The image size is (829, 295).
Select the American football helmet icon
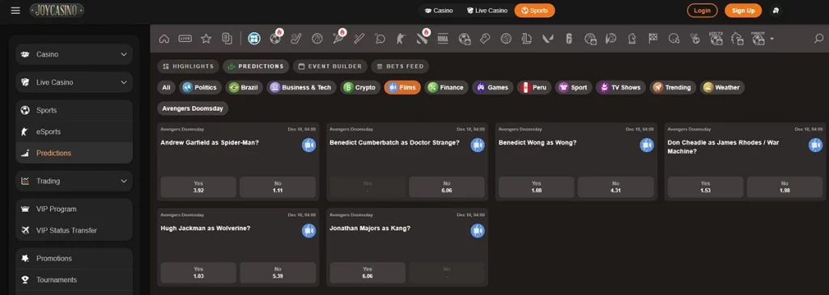point(674,39)
